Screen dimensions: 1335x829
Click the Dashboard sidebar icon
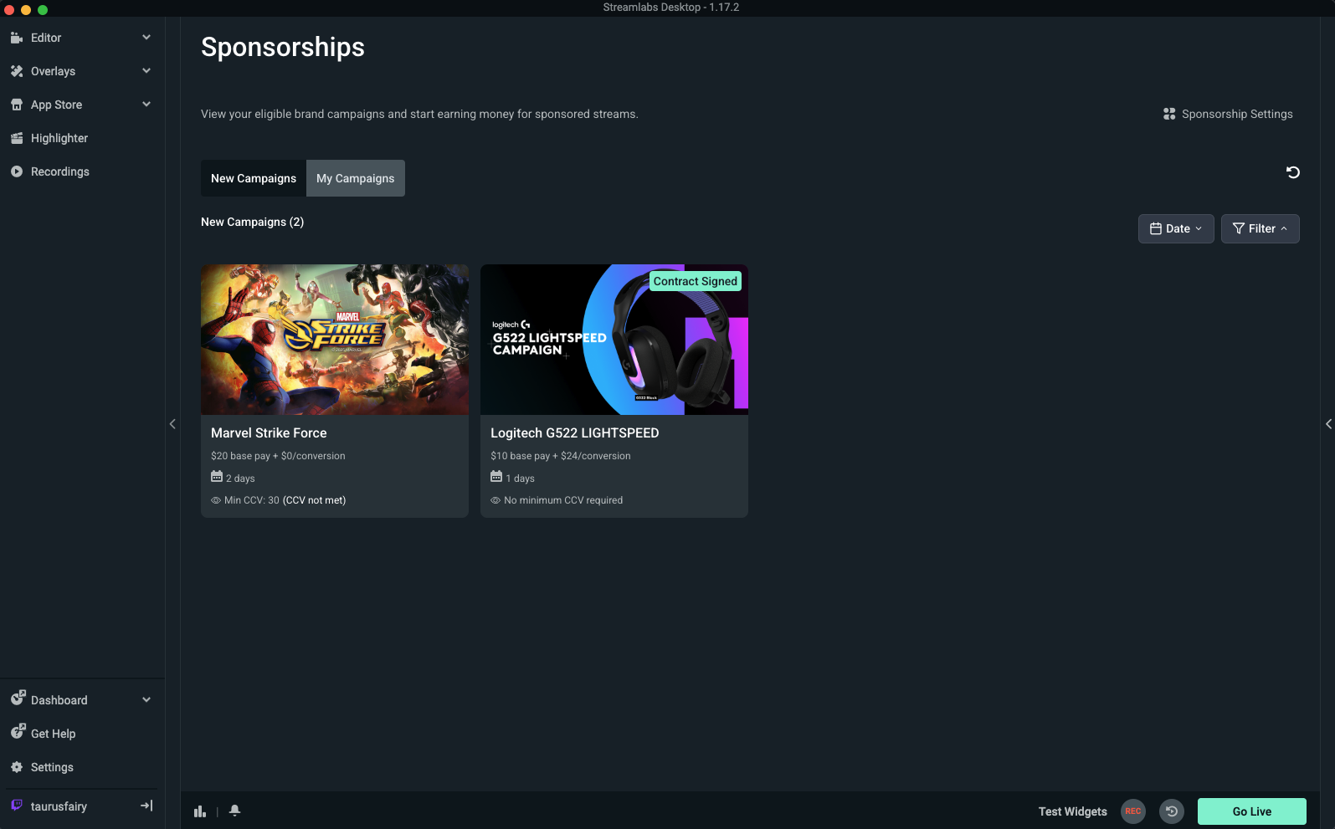pos(18,698)
